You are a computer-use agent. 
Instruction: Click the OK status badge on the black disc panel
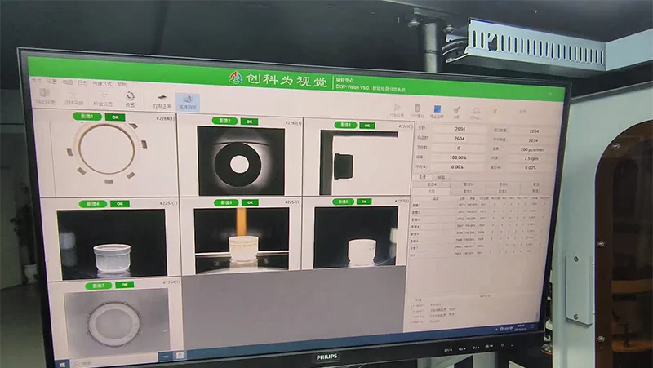pos(248,122)
